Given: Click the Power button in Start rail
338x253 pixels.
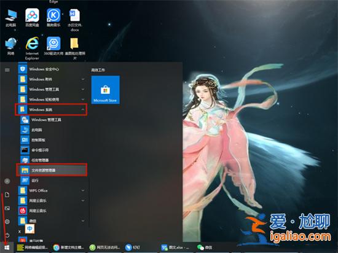Looking at the screenshot, I should coord(7,235).
